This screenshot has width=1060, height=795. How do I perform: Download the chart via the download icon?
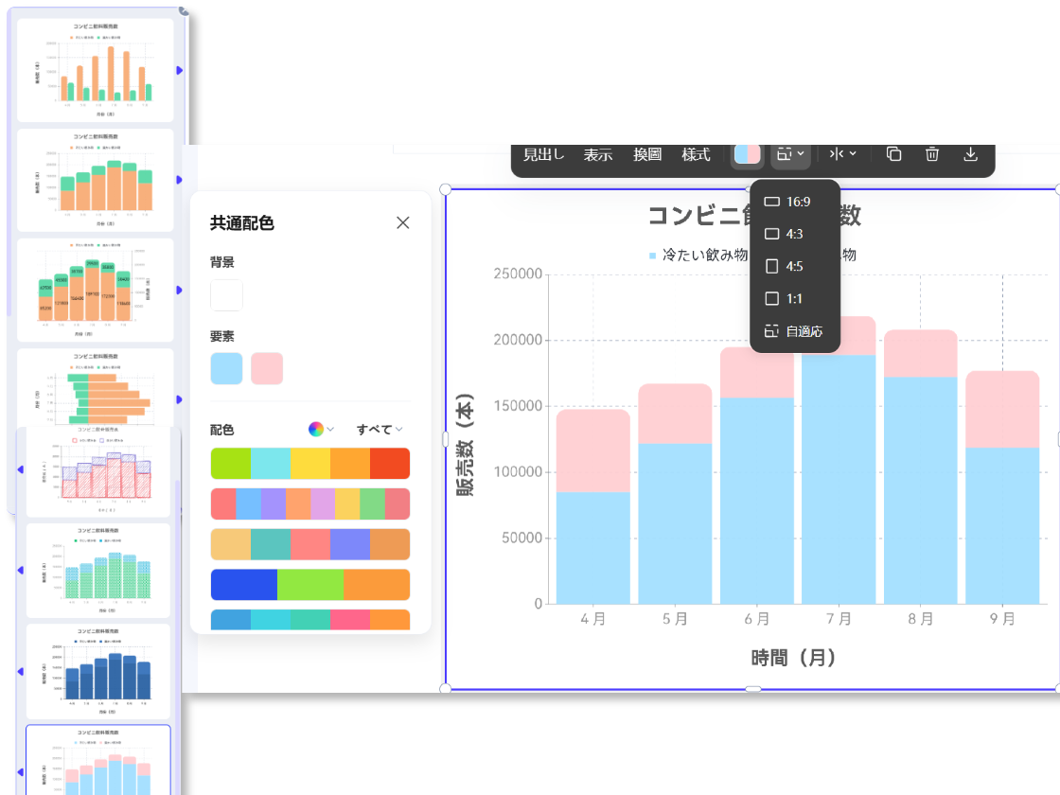970,153
